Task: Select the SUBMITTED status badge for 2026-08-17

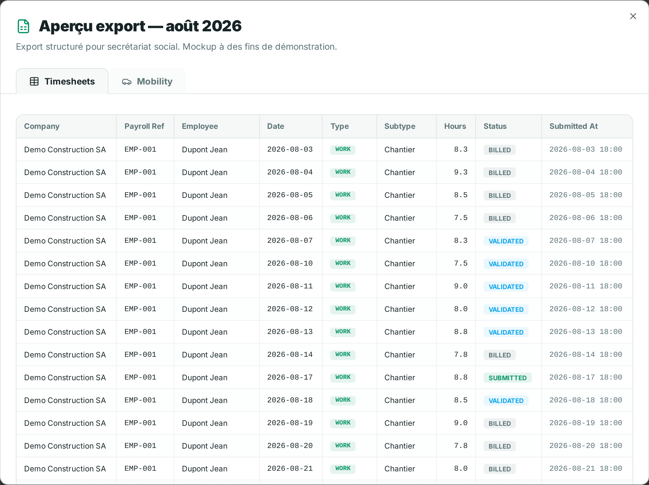Action: [x=508, y=378]
